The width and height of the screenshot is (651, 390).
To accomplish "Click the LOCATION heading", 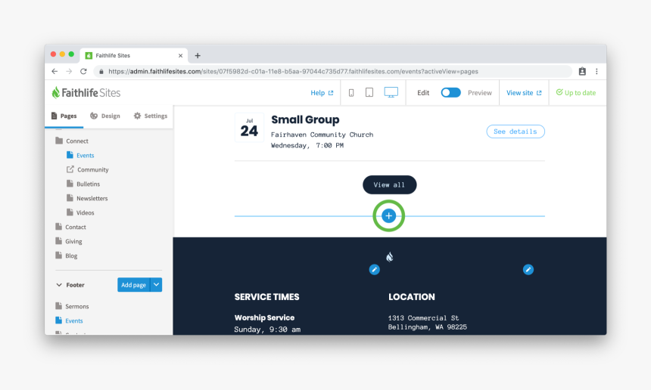I will pyautogui.click(x=412, y=297).
